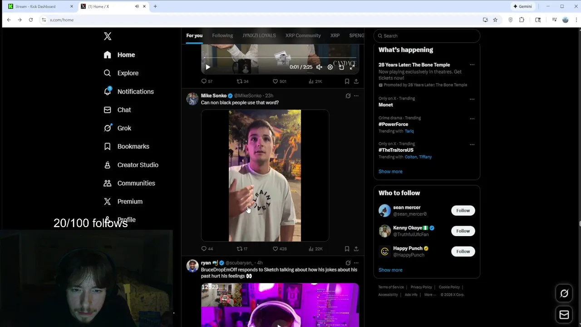Viewport: 581px width, 327px height.
Task: Click the top video's progress bar
Action: pyautogui.click(x=280, y=58)
